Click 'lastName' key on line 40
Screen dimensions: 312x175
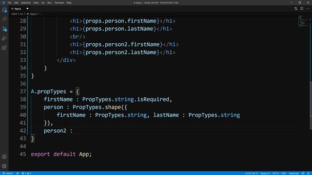[166, 115]
